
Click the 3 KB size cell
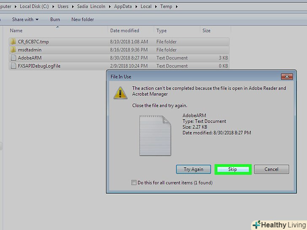click(223, 58)
